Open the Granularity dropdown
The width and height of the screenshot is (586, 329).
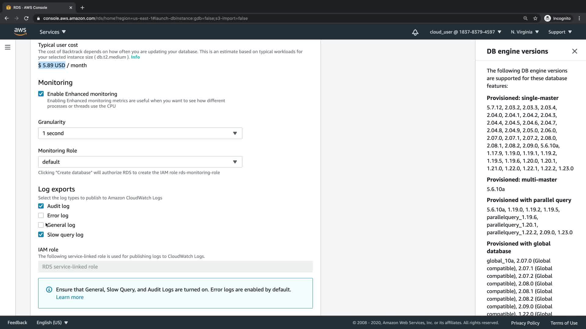(x=140, y=133)
